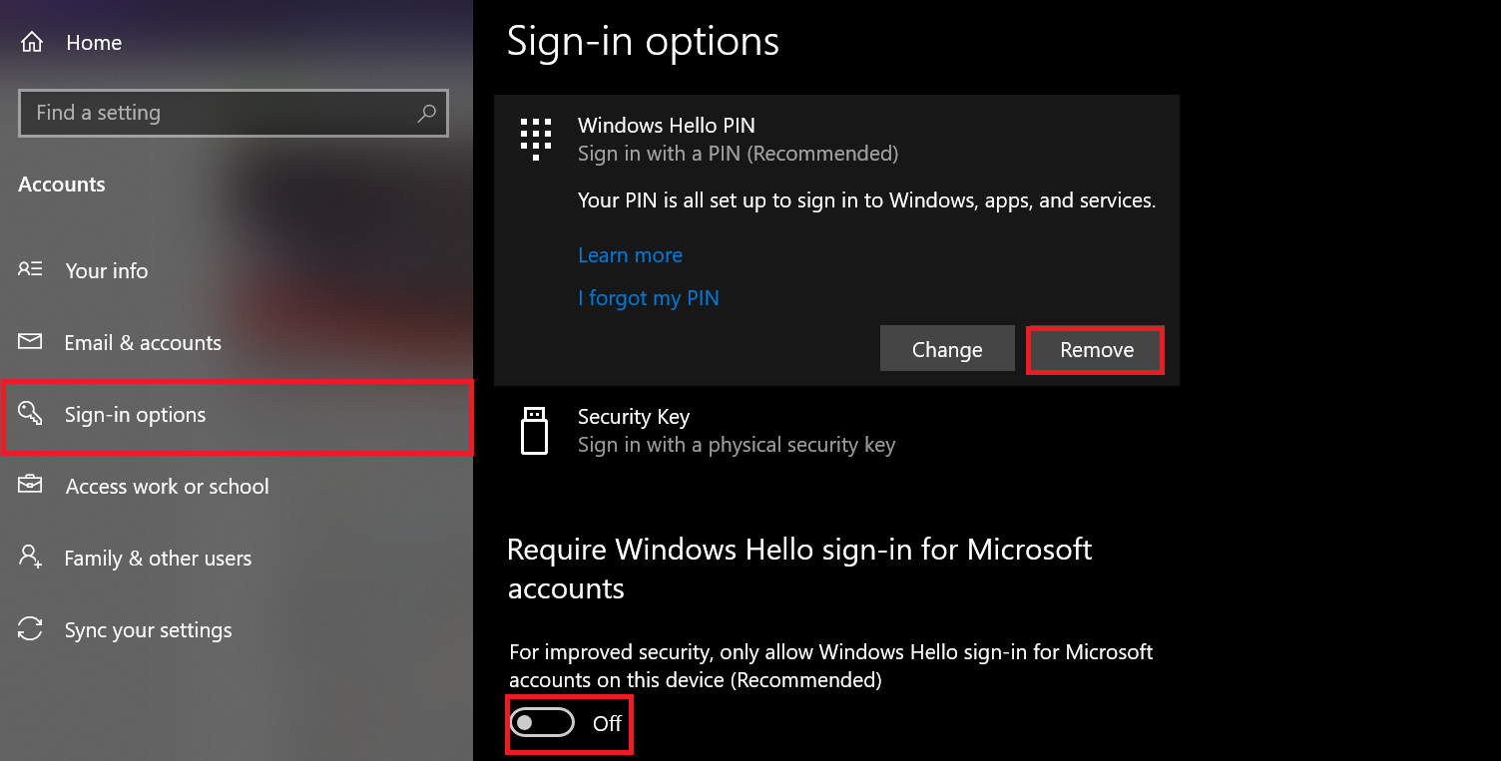Click the Accounts section heading
Image resolution: width=1501 pixels, height=761 pixels.
(61, 185)
